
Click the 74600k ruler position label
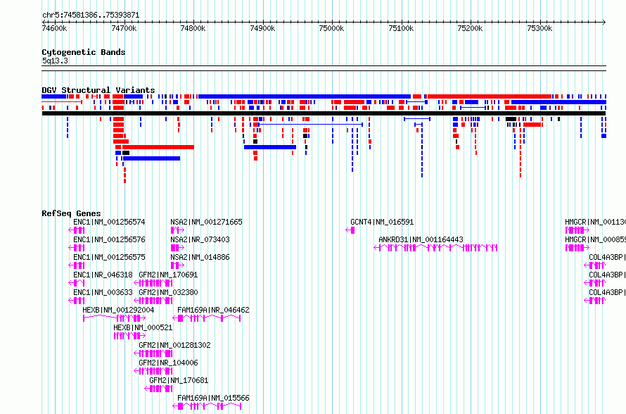point(54,28)
